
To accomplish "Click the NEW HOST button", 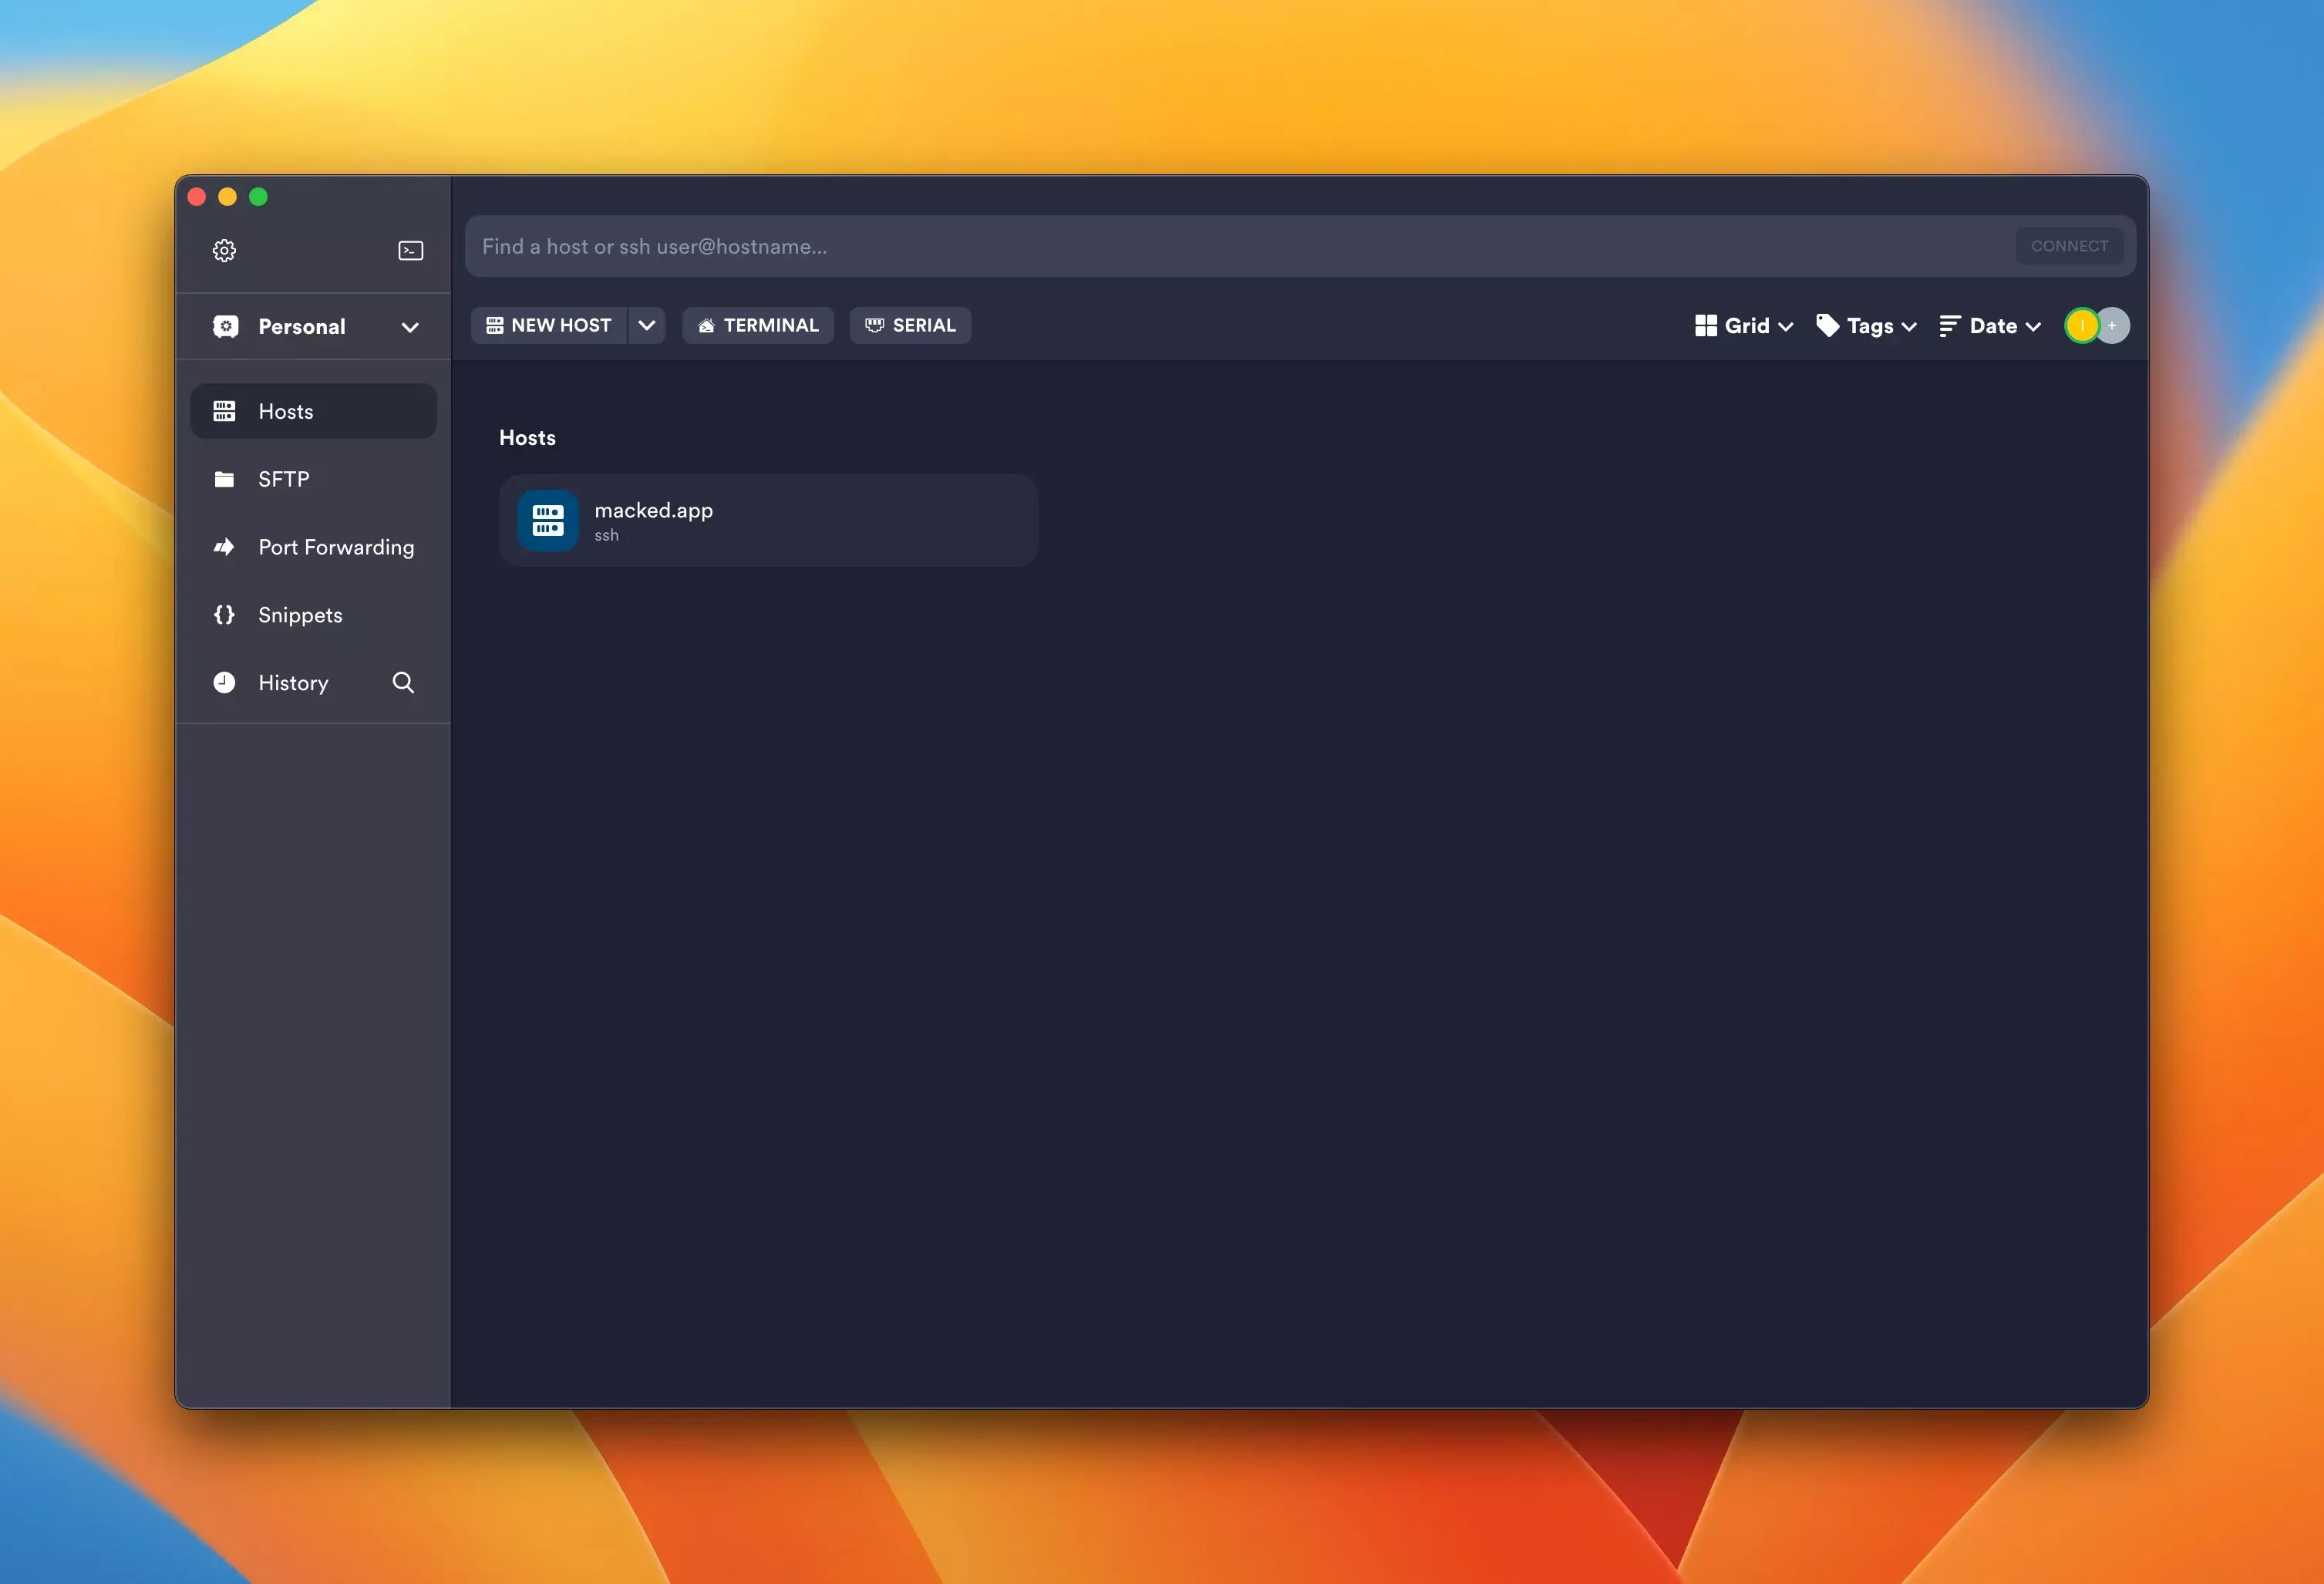I will pos(549,326).
